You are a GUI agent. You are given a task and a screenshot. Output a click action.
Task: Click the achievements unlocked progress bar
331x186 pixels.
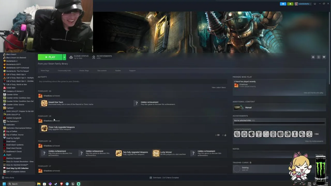tap(279, 123)
